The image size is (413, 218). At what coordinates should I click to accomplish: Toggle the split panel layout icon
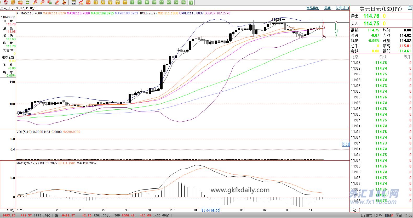point(347,8)
